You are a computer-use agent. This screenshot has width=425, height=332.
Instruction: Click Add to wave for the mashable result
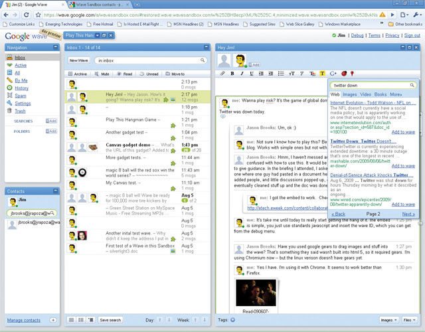pyautogui.click(x=403, y=165)
